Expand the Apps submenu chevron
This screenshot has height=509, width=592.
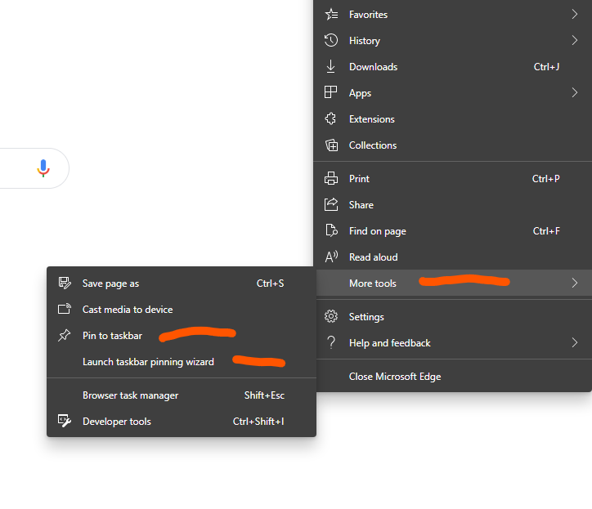[x=574, y=92]
